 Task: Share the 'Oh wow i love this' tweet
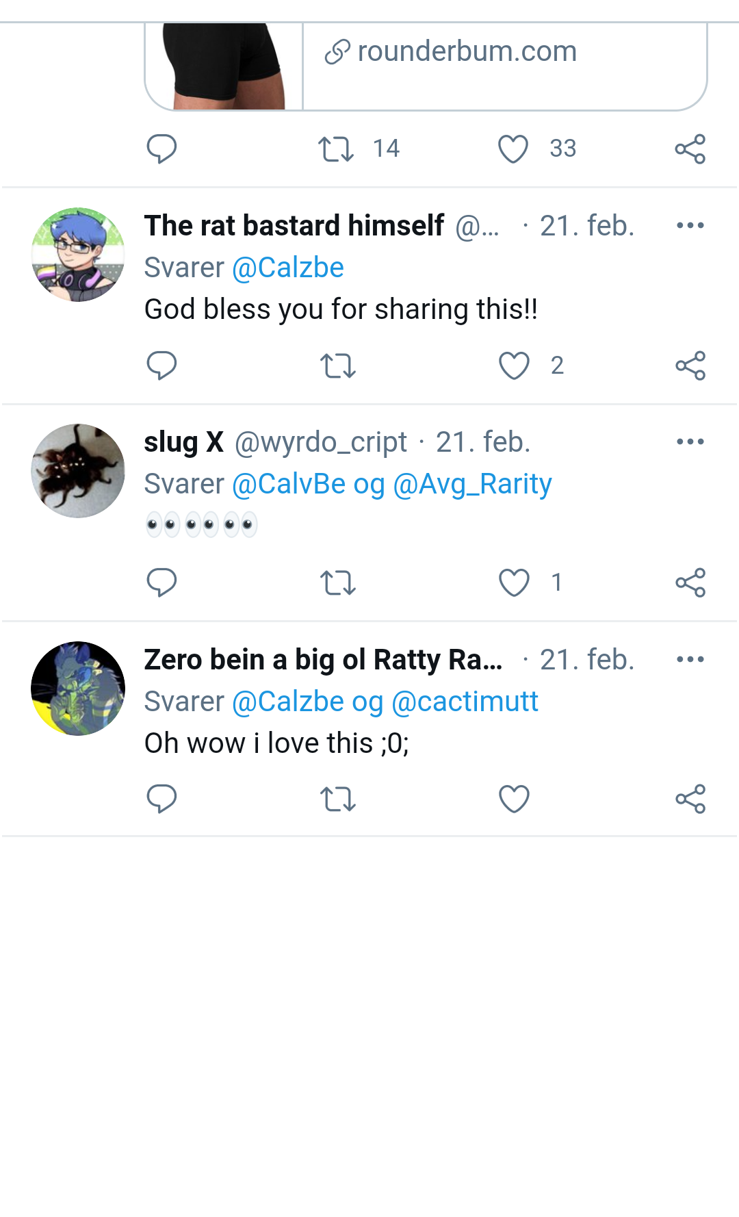pos(690,799)
